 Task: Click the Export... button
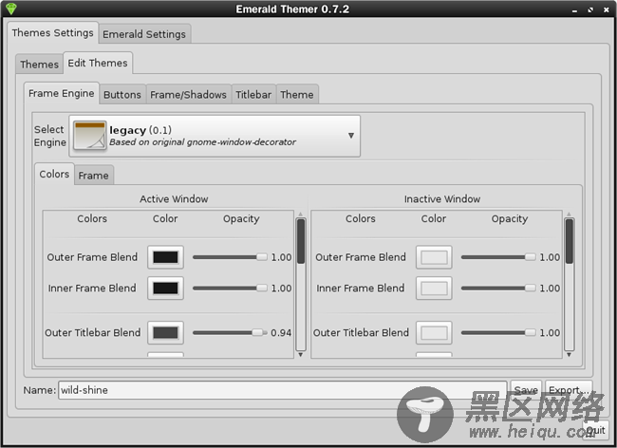(569, 390)
